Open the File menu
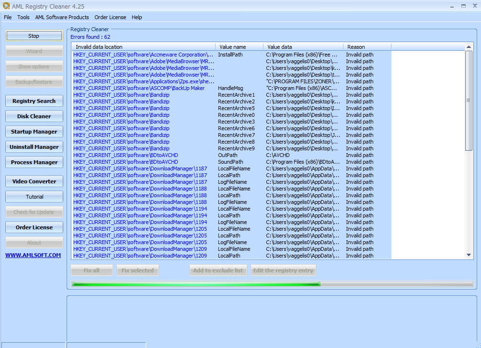Viewport: 481px width, 348px height. click(x=8, y=17)
